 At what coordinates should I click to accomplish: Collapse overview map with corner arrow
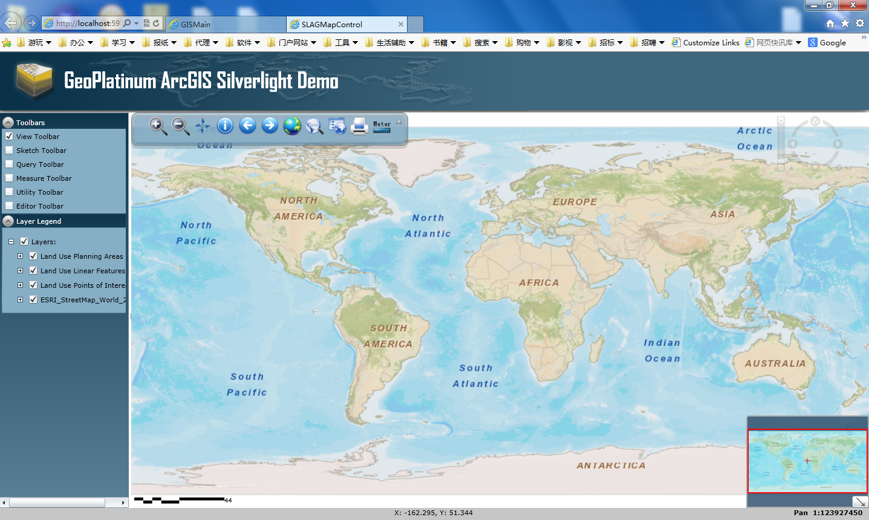[860, 501]
